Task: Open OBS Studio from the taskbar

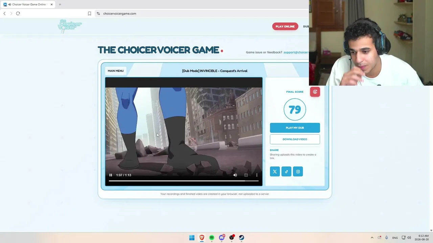Action: click(232, 238)
